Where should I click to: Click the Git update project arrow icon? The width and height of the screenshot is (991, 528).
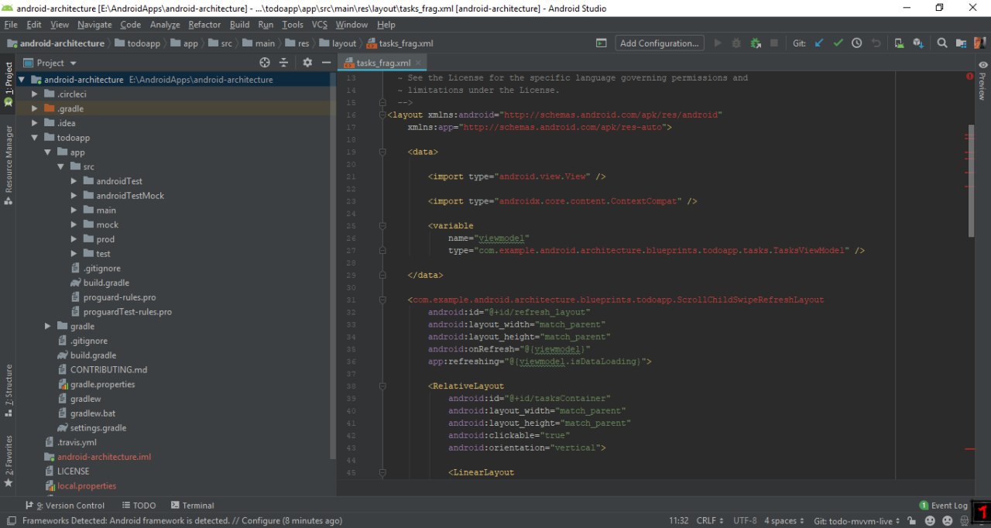click(x=819, y=43)
